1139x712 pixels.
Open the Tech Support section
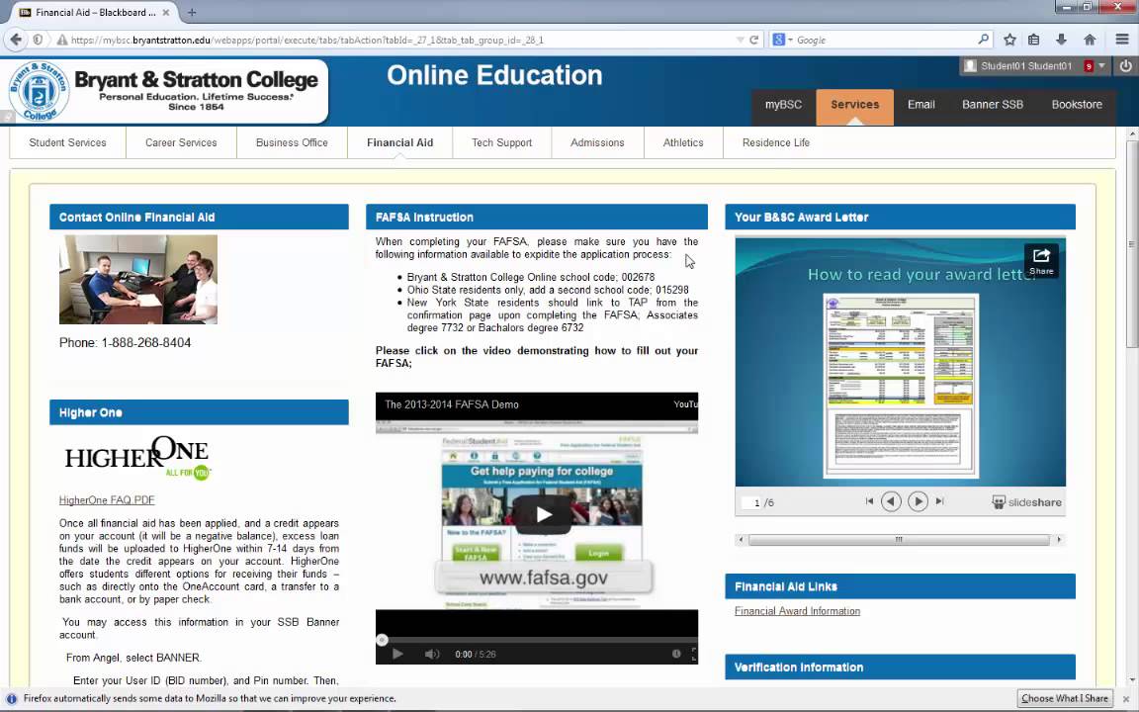pos(502,142)
